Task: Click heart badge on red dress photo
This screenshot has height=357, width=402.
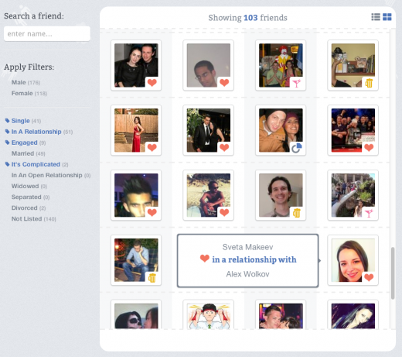Action: 152,148
